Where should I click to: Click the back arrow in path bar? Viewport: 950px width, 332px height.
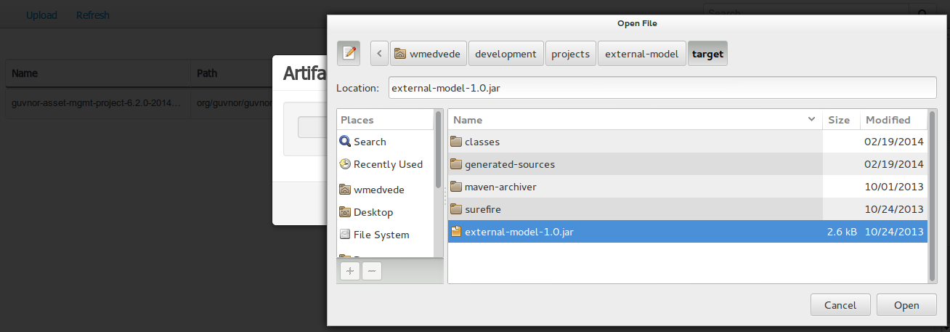tap(379, 54)
